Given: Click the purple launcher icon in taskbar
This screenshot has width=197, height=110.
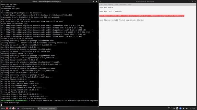Looking at the screenshot, I should 18,108.
